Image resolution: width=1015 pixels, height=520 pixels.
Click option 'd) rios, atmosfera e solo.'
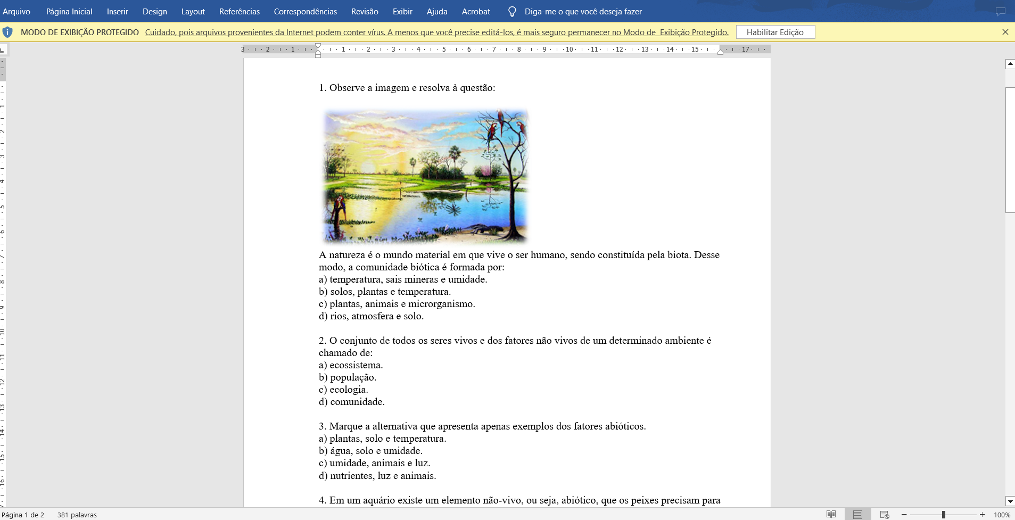click(372, 316)
